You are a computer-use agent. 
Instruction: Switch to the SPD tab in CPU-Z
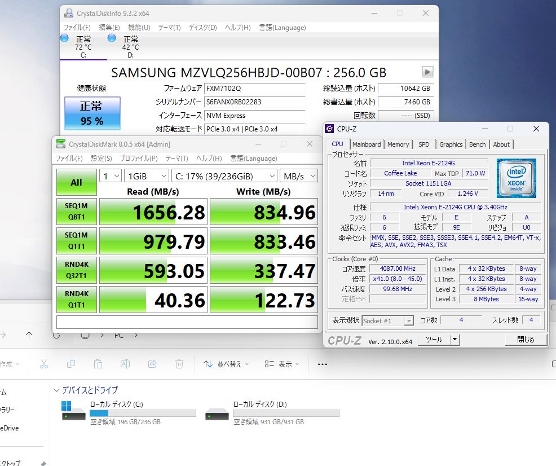pos(423,144)
